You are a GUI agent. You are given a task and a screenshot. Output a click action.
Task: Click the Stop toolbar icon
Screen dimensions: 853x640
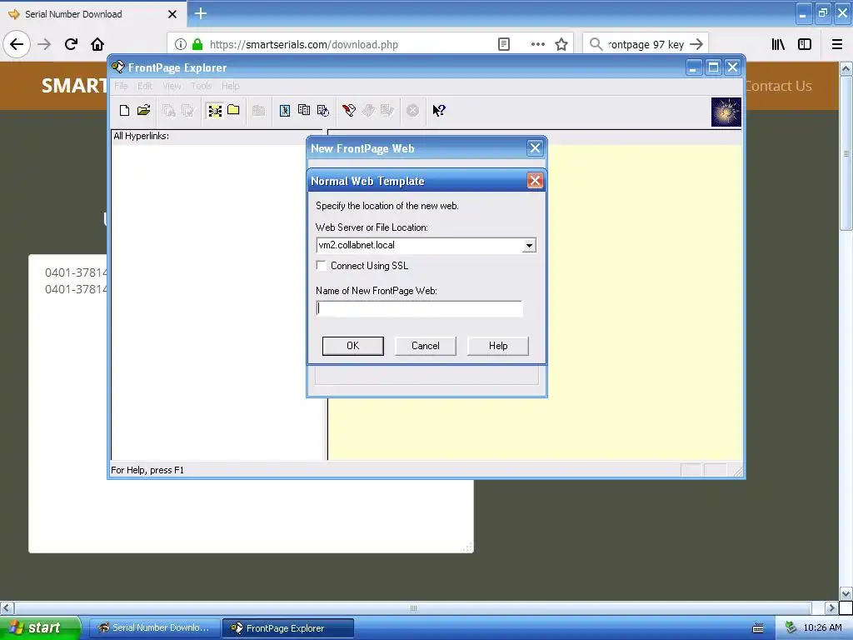tap(413, 111)
